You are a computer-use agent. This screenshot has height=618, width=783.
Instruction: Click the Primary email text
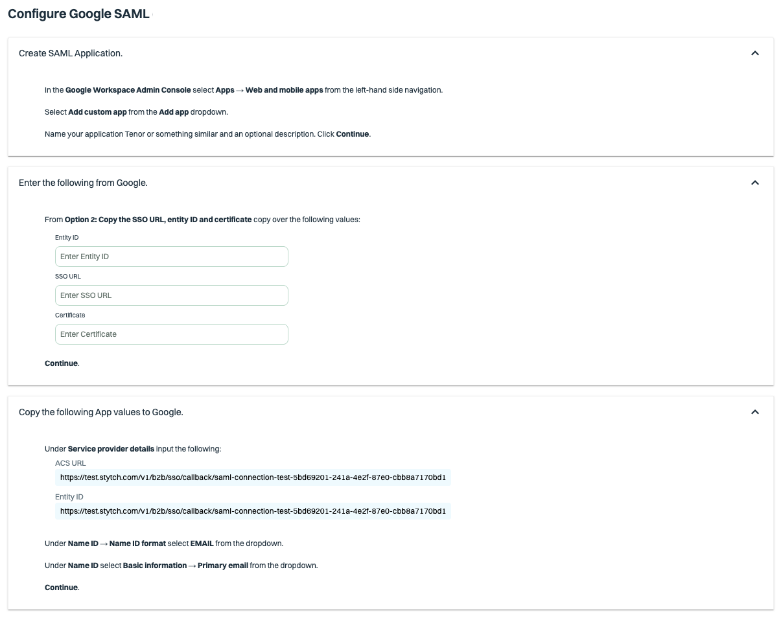[223, 566]
